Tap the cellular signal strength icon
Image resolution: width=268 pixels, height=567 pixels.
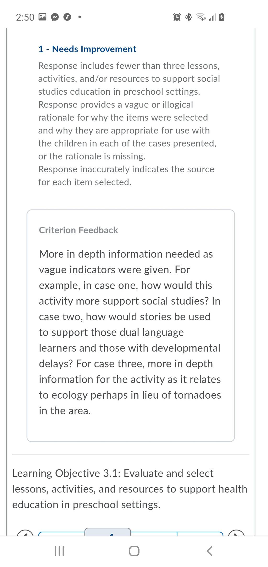212,18
